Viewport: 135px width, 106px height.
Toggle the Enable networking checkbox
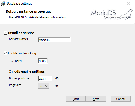click(x=5, y=53)
